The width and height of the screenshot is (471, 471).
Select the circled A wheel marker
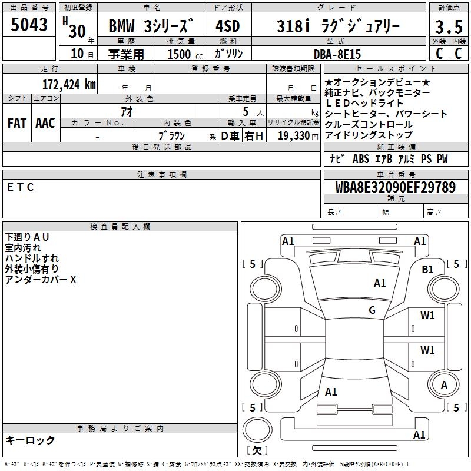(x=444, y=384)
